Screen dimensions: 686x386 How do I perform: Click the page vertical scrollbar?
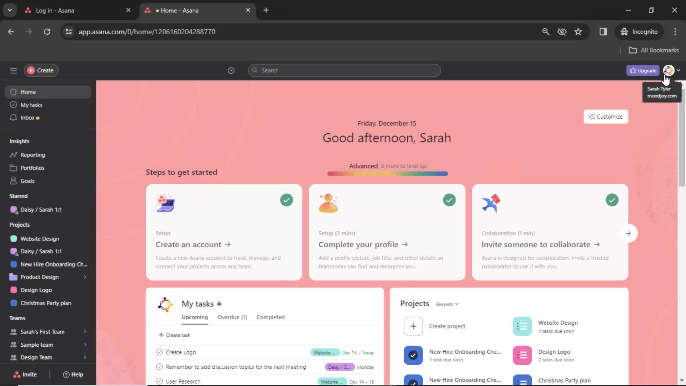682,138
